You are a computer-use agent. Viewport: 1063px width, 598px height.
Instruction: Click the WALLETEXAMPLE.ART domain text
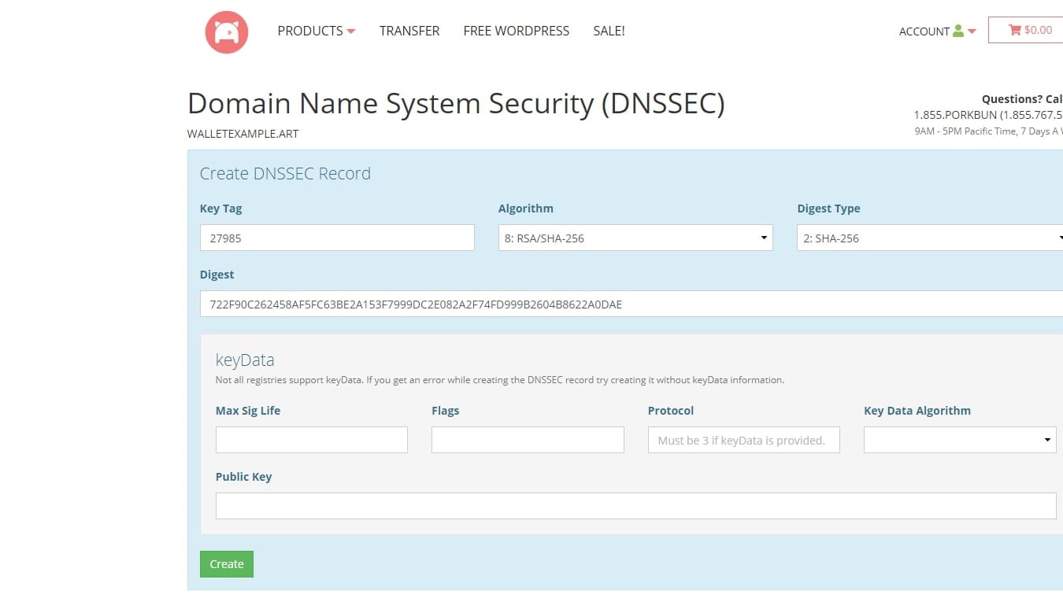click(x=243, y=134)
